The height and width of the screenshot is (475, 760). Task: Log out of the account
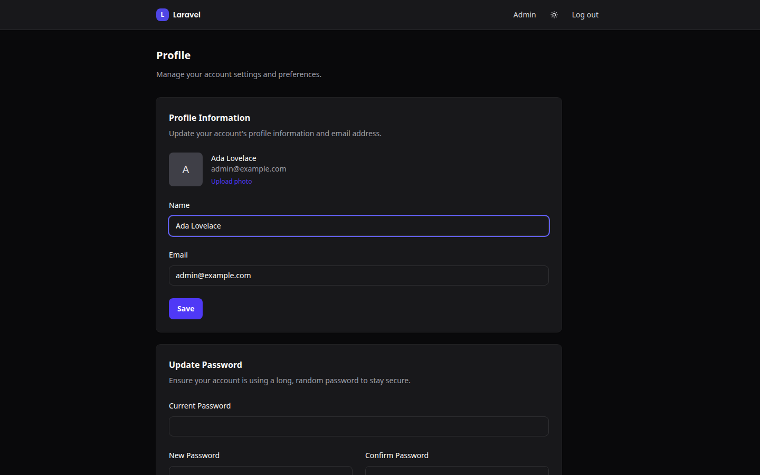pyautogui.click(x=585, y=15)
